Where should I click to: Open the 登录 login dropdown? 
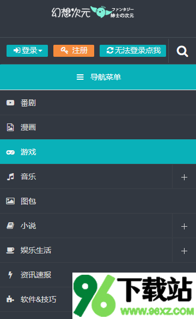[x=27, y=51]
